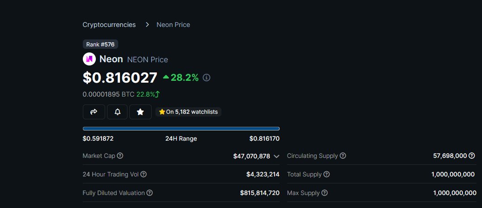The image size is (482, 208).
Task: Add Neon to watchlist with the star button
Action: tap(141, 112)
